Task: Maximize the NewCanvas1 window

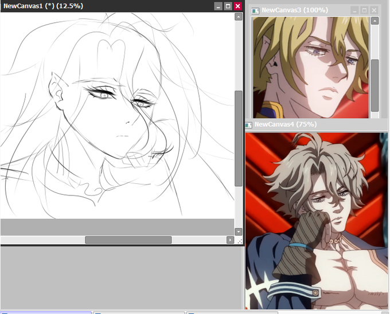Action: click(228, 6)
